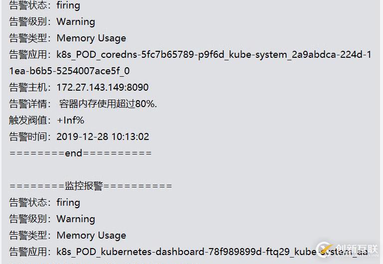The height and width of the screenshot is (264, 383).
Task: Click the 告警主机 label
Action: pyautogui.click(x=29, y=87)
